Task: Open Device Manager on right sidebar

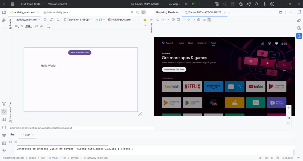Action: coord(299,28)
